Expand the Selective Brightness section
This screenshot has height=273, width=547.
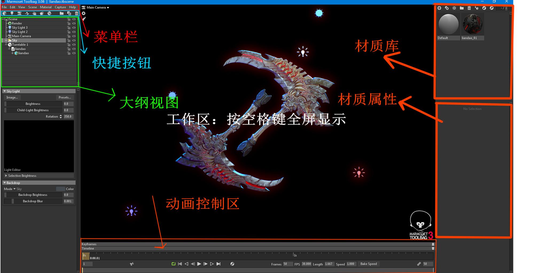click(x=39, y=176)
